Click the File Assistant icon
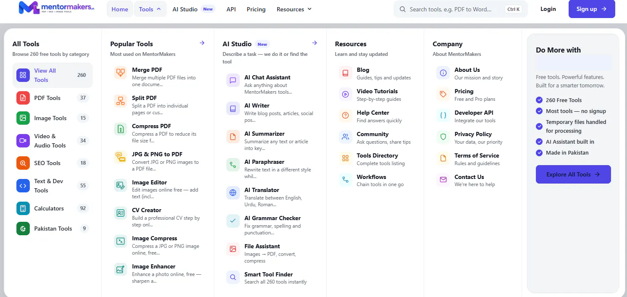The width and height of the screenshot is (627, 297). point(233,249)
